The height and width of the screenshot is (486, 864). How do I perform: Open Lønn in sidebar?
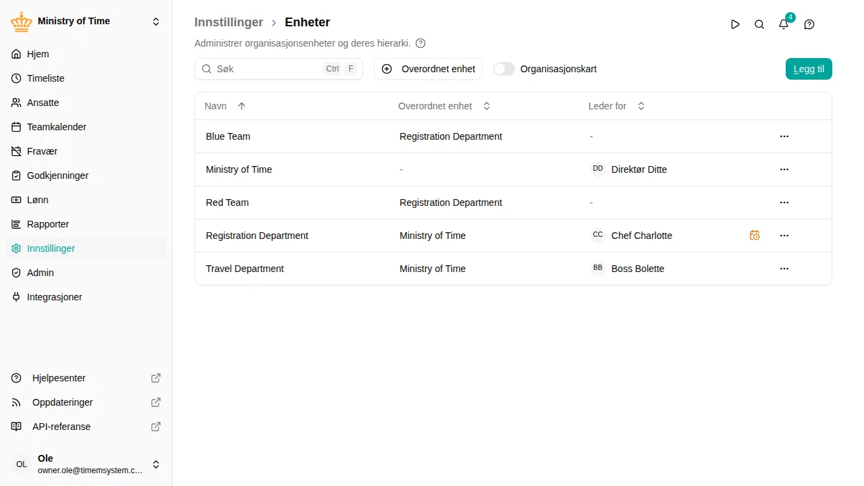(x=86, y=200)
